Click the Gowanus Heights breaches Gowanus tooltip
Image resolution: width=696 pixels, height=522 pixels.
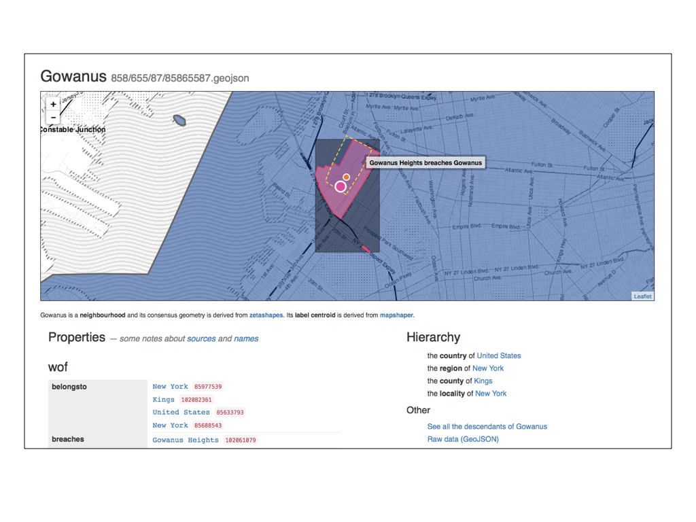pos(425,162)
